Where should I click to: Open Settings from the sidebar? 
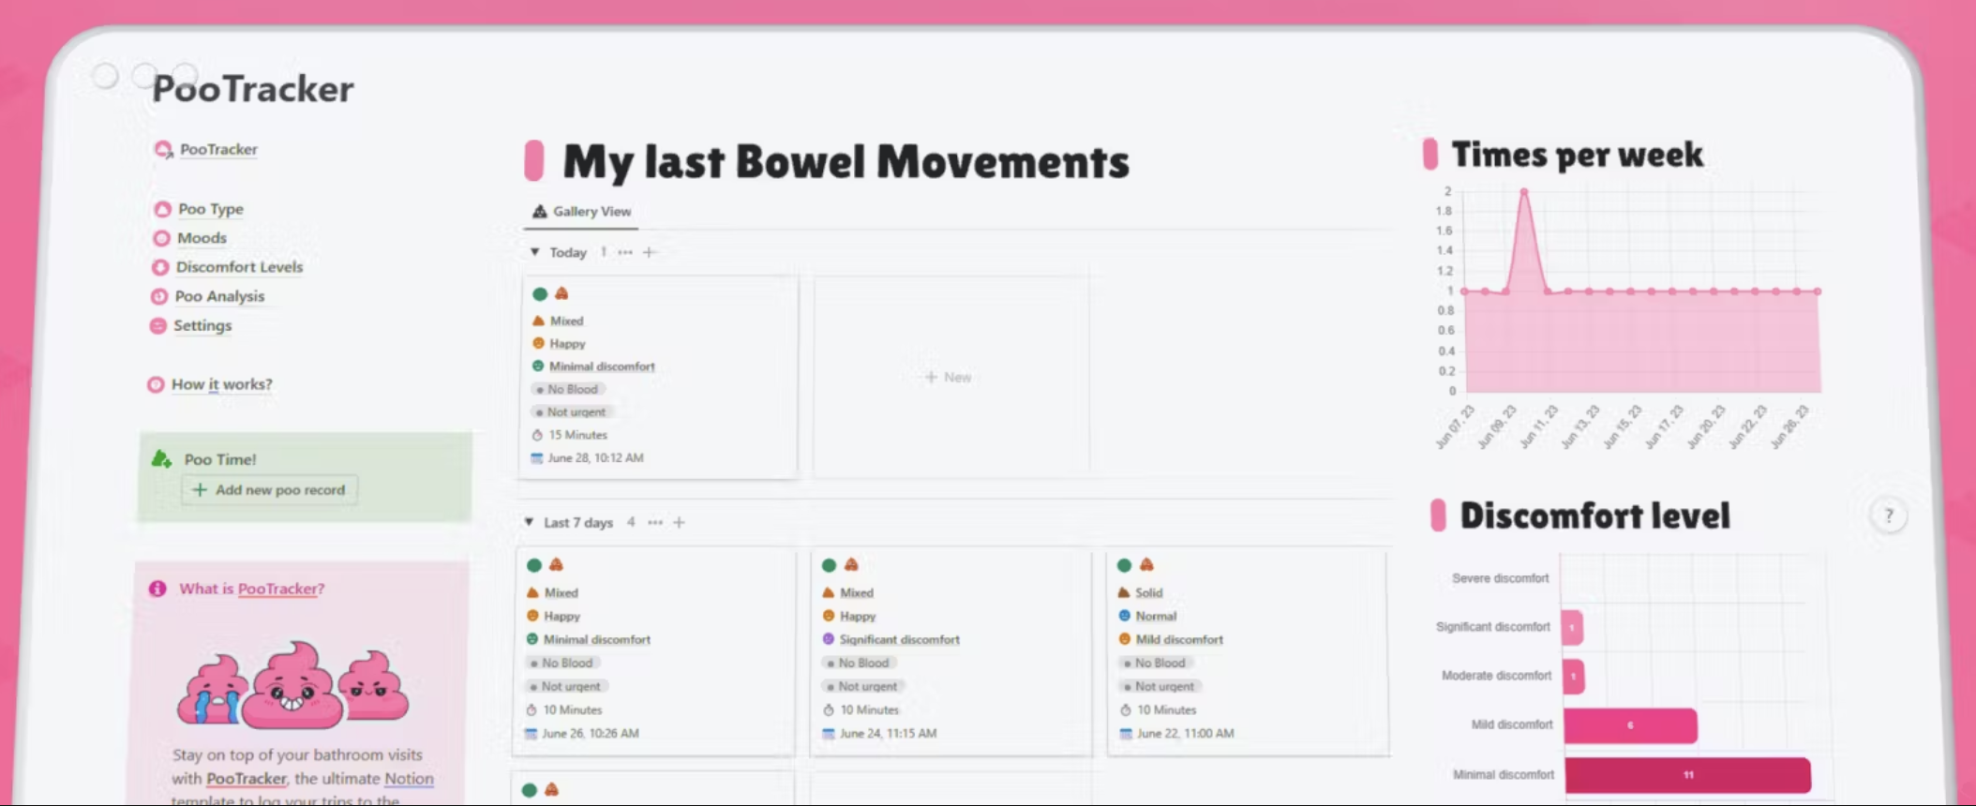click(202, 325)
